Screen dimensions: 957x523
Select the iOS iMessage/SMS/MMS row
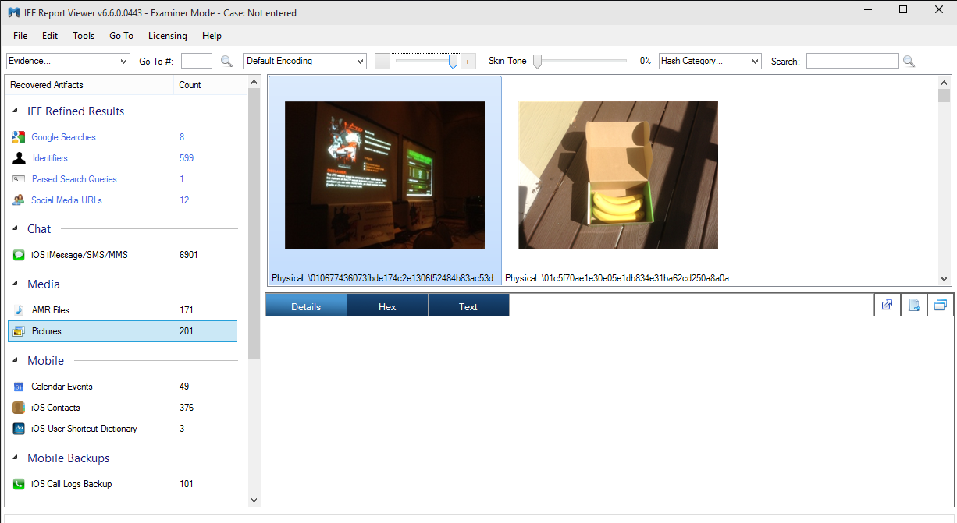click(x=123, y=255)
